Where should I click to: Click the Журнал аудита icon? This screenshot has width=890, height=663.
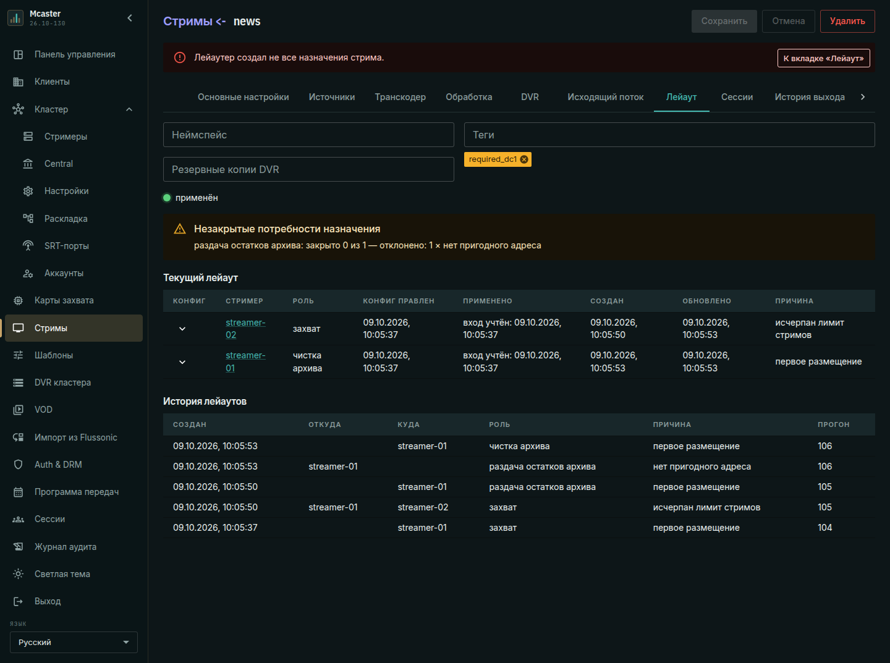[19, 547]
